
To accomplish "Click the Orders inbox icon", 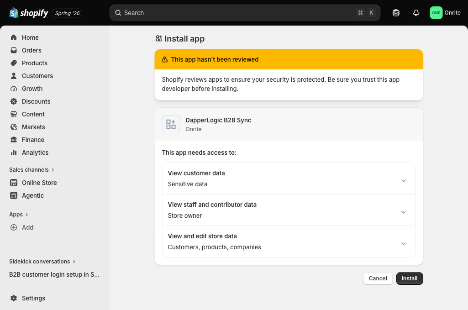I will coord(14,50).
